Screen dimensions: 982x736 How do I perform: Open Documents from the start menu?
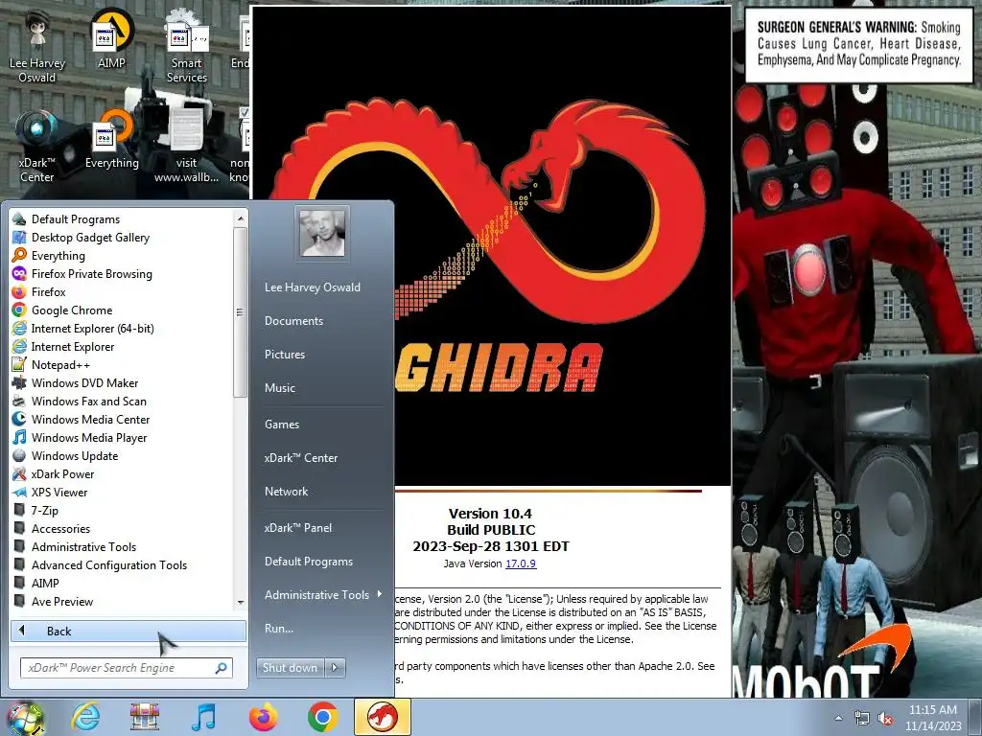[x=293, y=320]
